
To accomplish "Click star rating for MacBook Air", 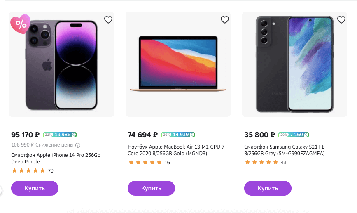I will click(145, 162).
